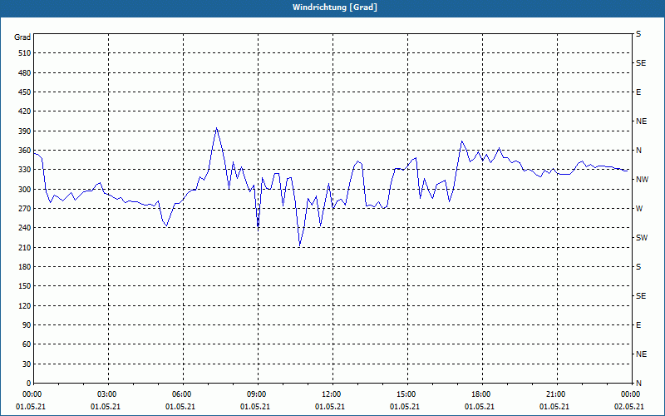The image size is (665, 416).
Task: Click the chart title 'Windrichtung [Grad]'
Action: 335,7
